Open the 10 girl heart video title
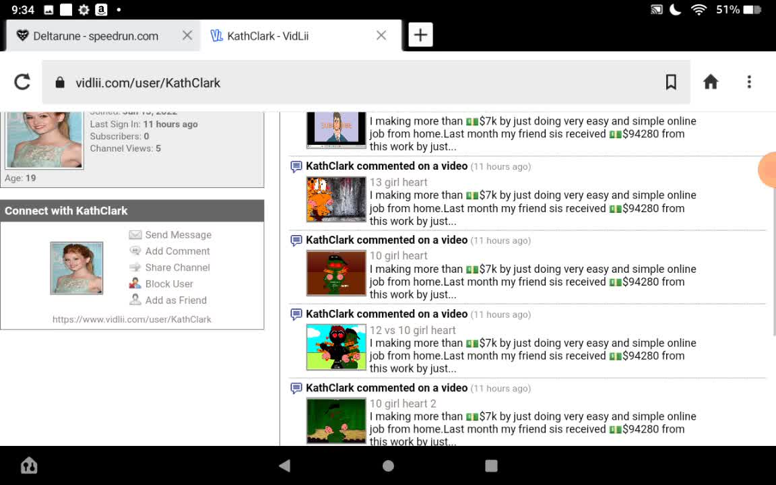Screen dimensions: 776x485 (398, 255)
